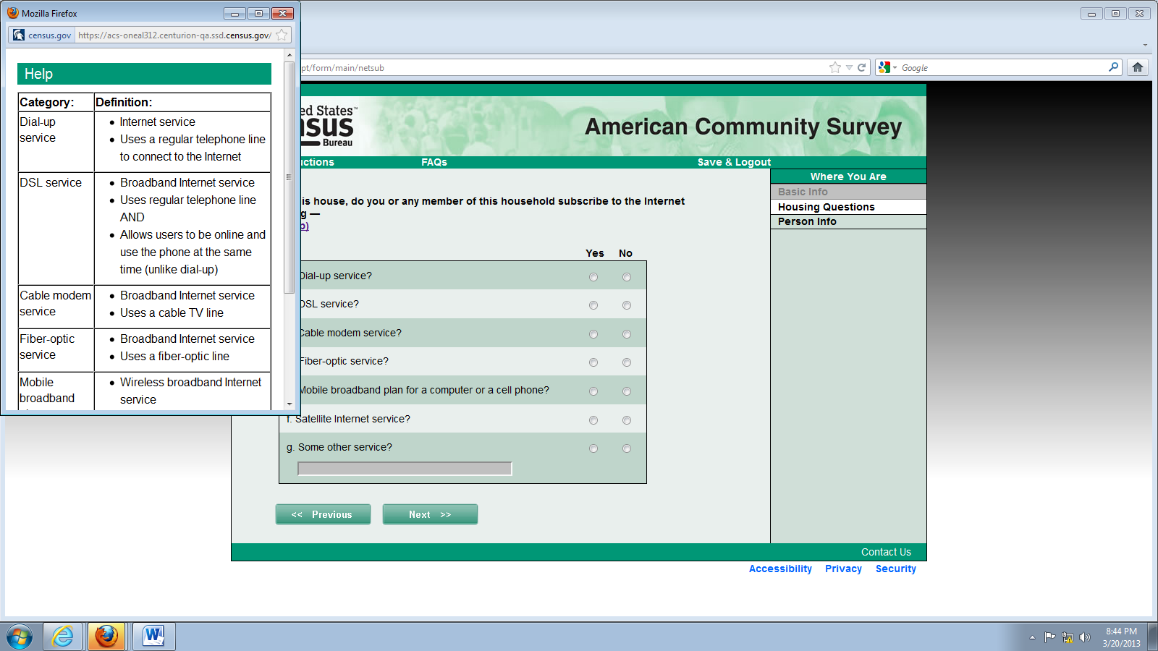Viewport: 1158px width, 651px height.
Task: Select Yes for Dial-up service
Action: 593,277
